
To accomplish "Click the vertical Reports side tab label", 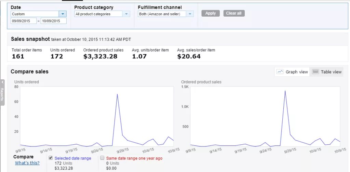I will click(x=2, y=94).
